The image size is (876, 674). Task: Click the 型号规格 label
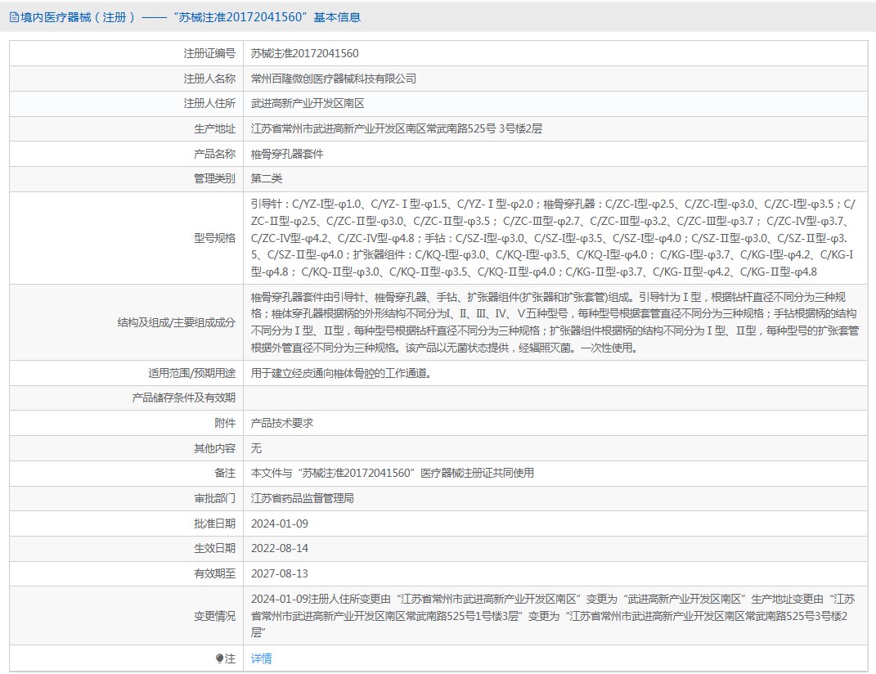coord(214,238)
